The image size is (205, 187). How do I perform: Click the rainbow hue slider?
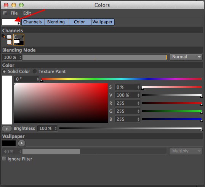(x=122, y=79)
